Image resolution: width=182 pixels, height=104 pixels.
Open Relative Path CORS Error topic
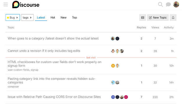54,97
